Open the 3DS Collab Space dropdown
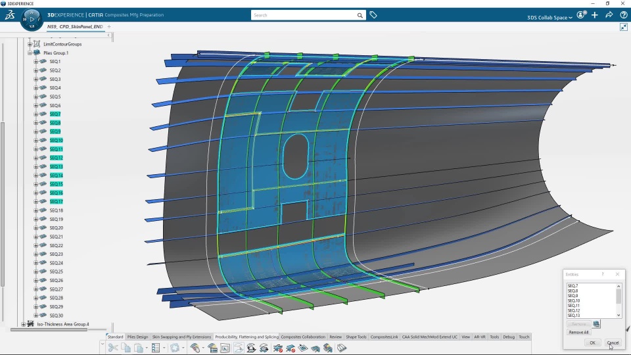This screenshot has height=355, width=631. tap(549, 17)
